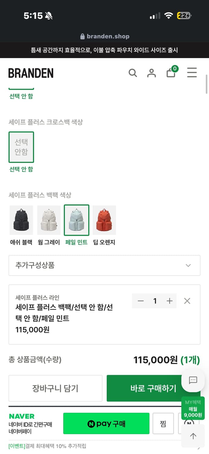Expand the 추가구성상품 dropdown
209x454 pixels.
coord(104,265)
